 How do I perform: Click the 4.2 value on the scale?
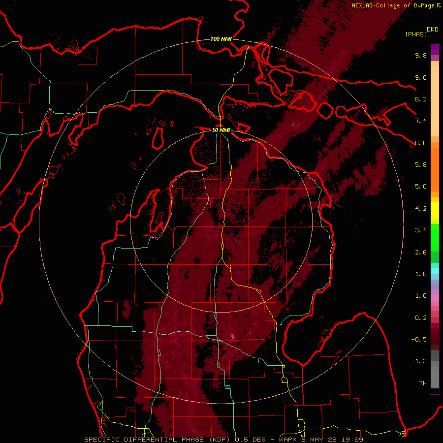click(421, 209)
